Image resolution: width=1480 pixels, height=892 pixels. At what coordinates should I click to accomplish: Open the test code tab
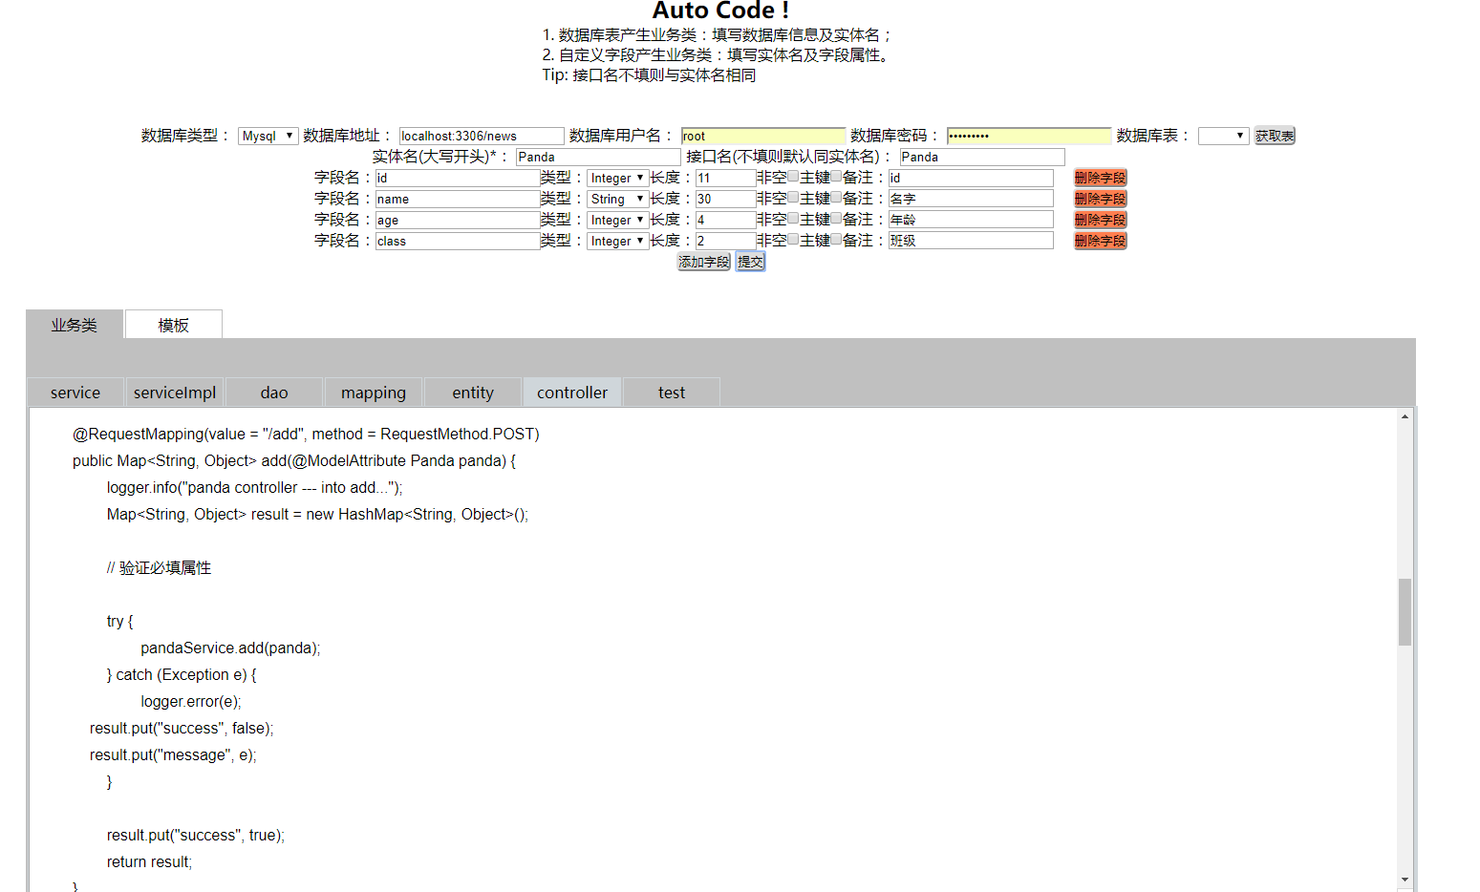click(x=672, y=393)
